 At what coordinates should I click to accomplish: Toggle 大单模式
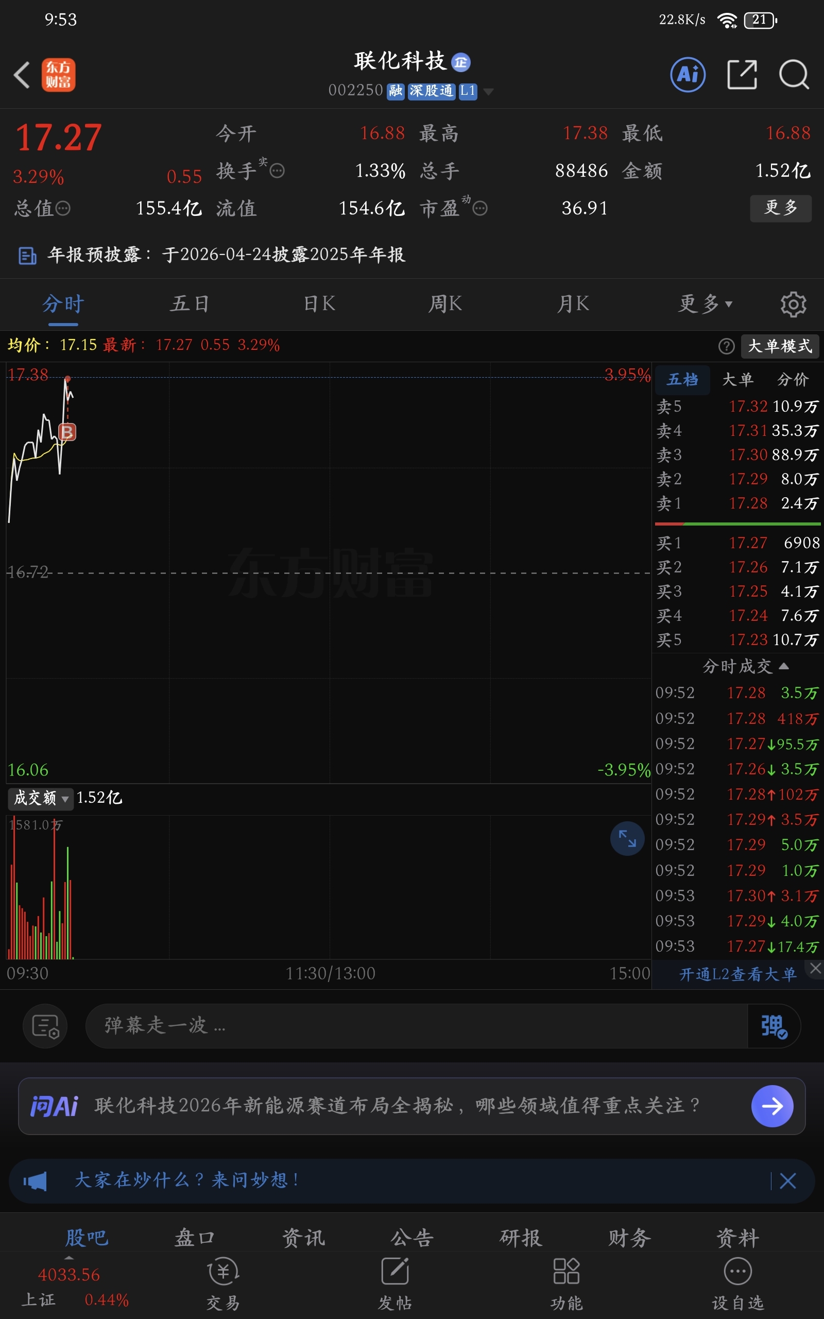click(x=780, y=346)
